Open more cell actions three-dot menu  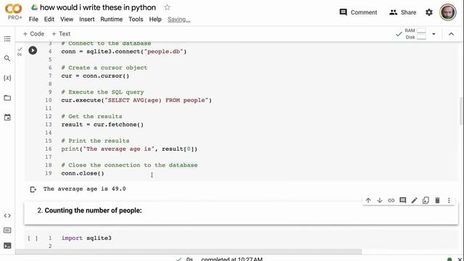click(x=449, y=200)
